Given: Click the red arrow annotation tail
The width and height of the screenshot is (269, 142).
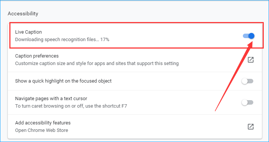Looking at the screenshot, I should click(216, 109).
